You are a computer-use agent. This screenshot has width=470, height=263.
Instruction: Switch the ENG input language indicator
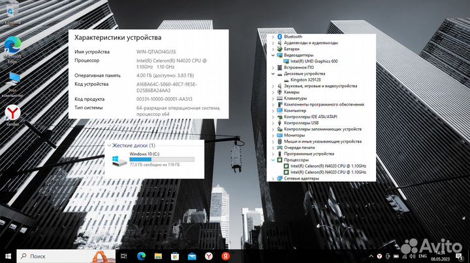(422, 256)
